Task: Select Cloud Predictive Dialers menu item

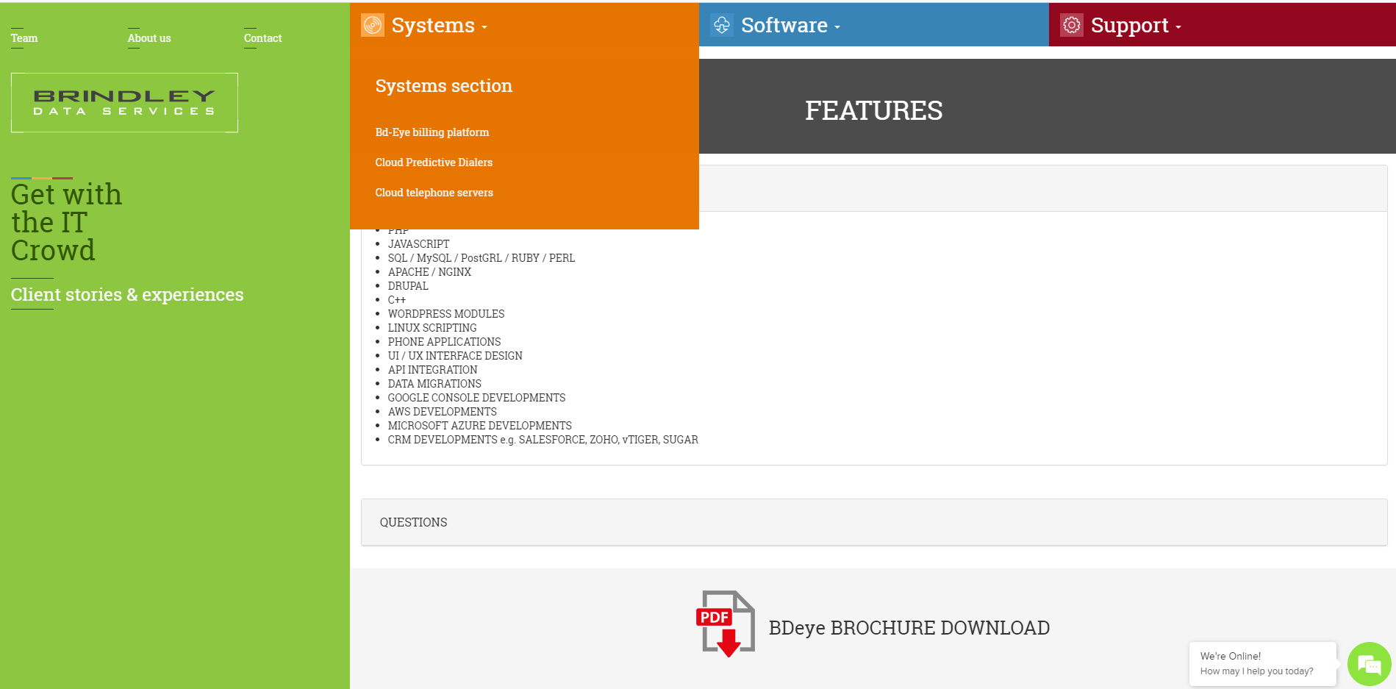Action: [434, 163]
